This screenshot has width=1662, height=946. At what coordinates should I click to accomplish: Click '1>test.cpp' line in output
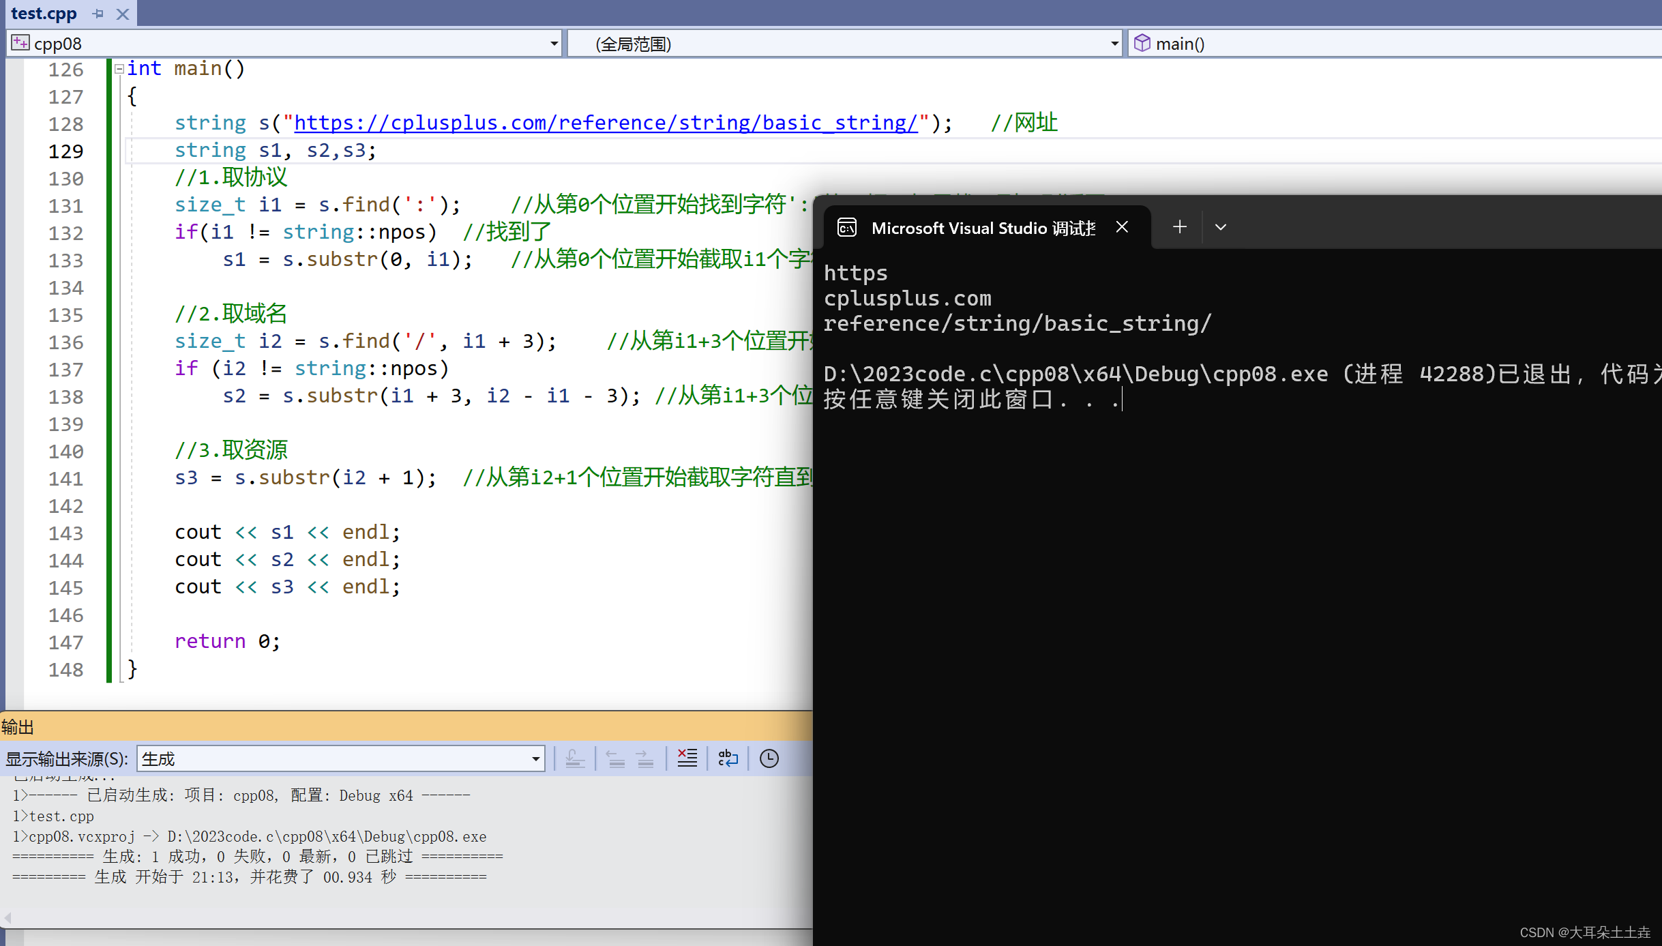click(53, 816)
